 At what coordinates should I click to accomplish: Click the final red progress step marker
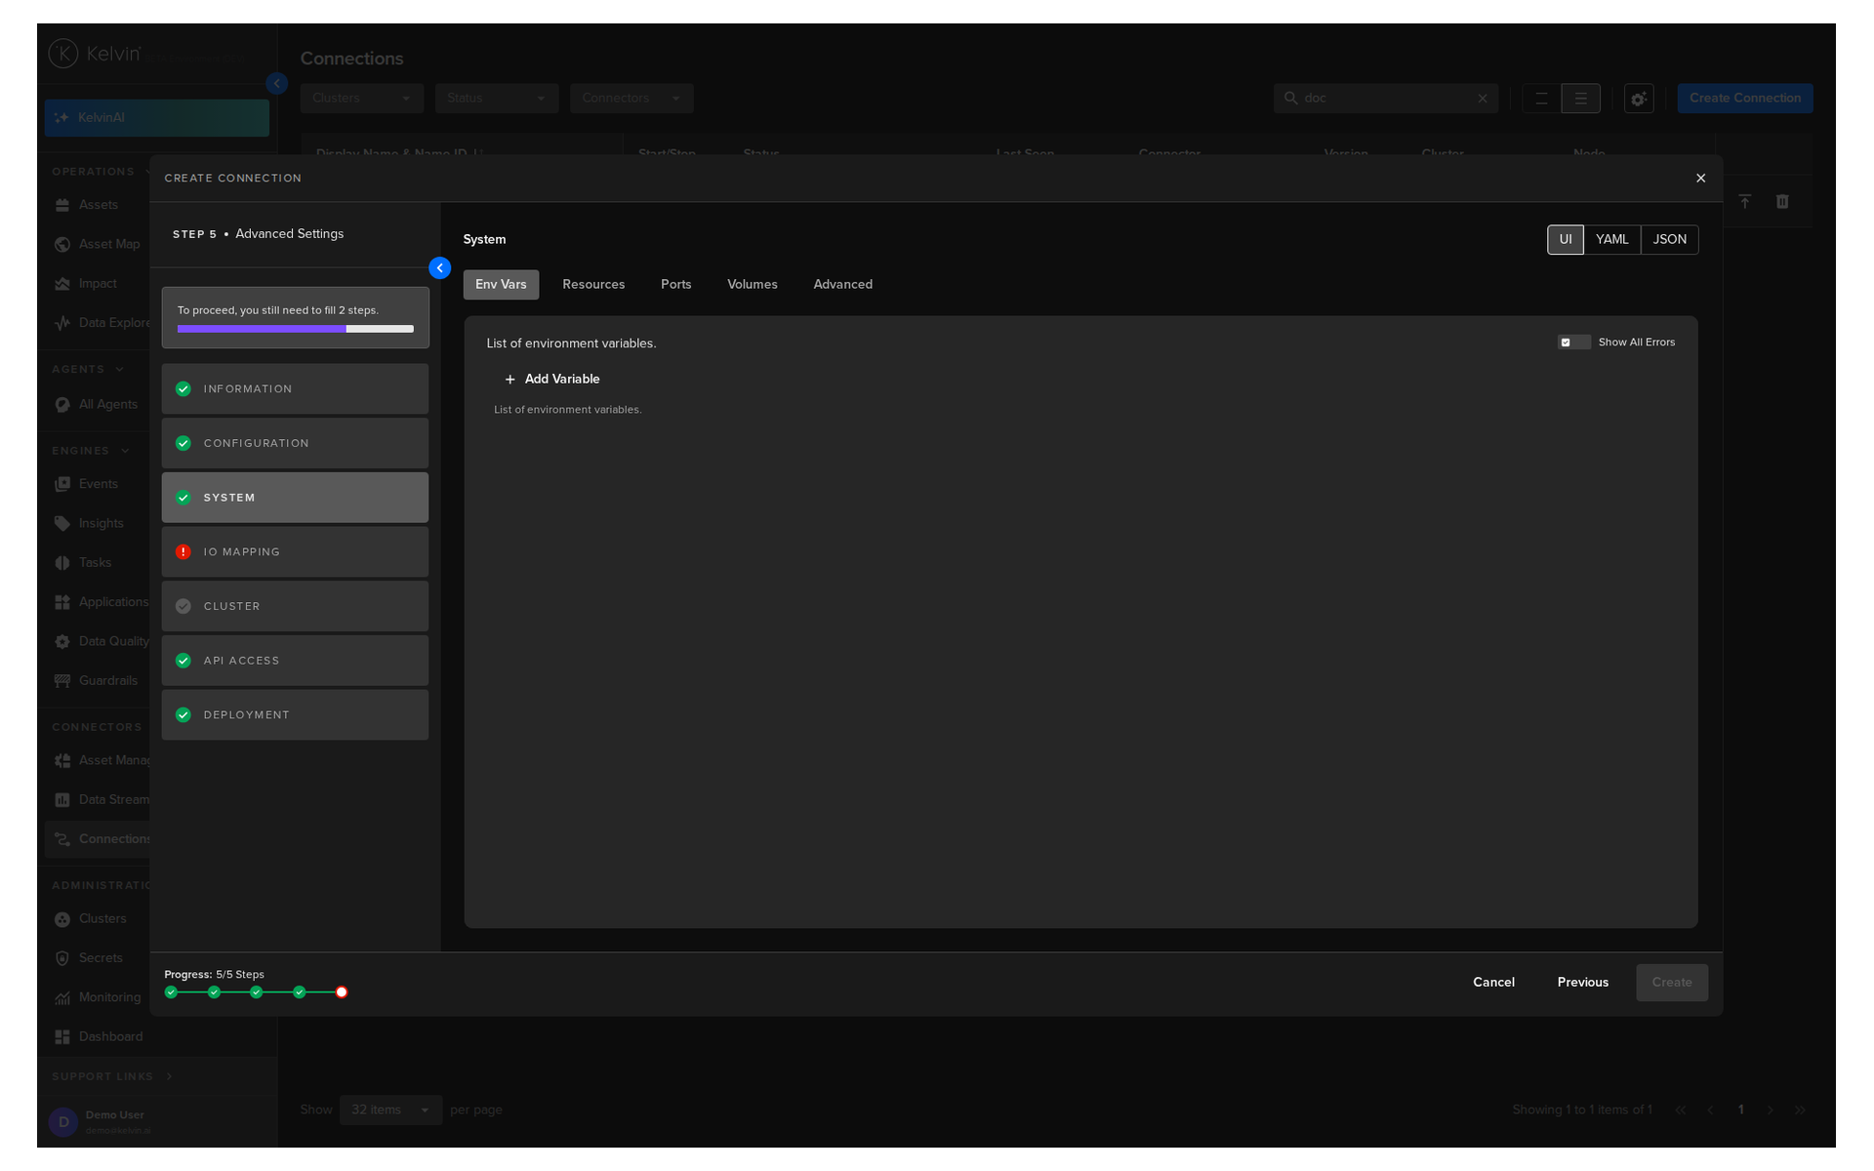tap(342, 992)
